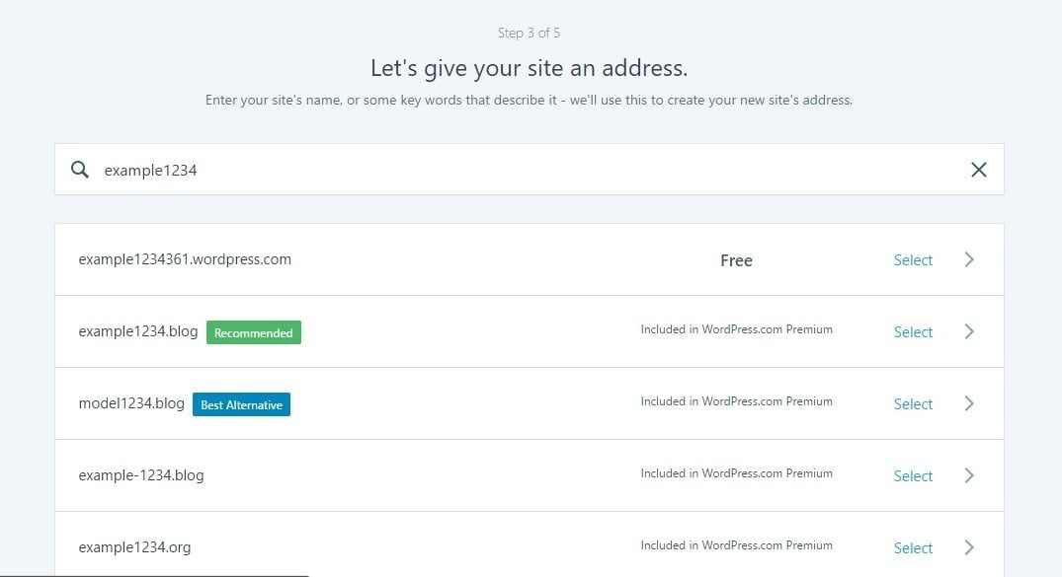Select the example-1234.blog domain
The image size is (1062, 577).
(x=912, y=475)
